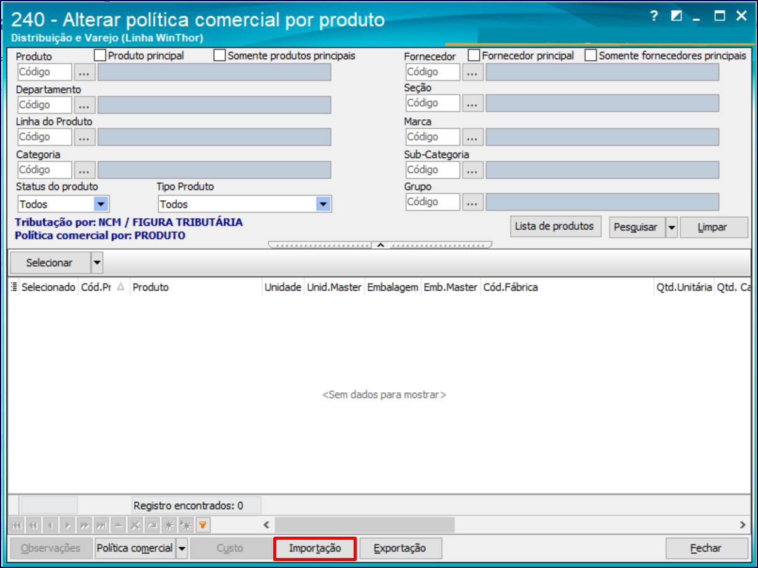Click the horizontal scrollbar thumb

pyautogui.click(x=364, y=525)
